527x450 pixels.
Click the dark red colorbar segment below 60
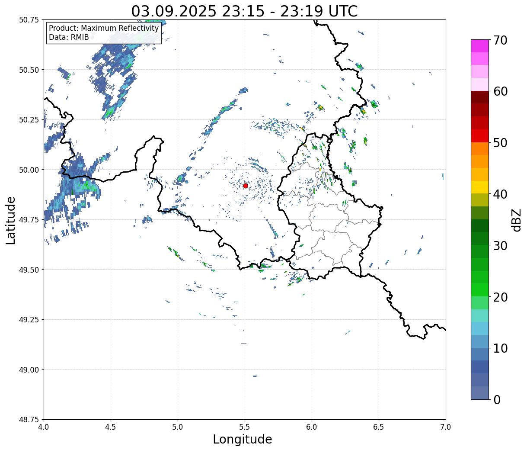coord(480,97)
